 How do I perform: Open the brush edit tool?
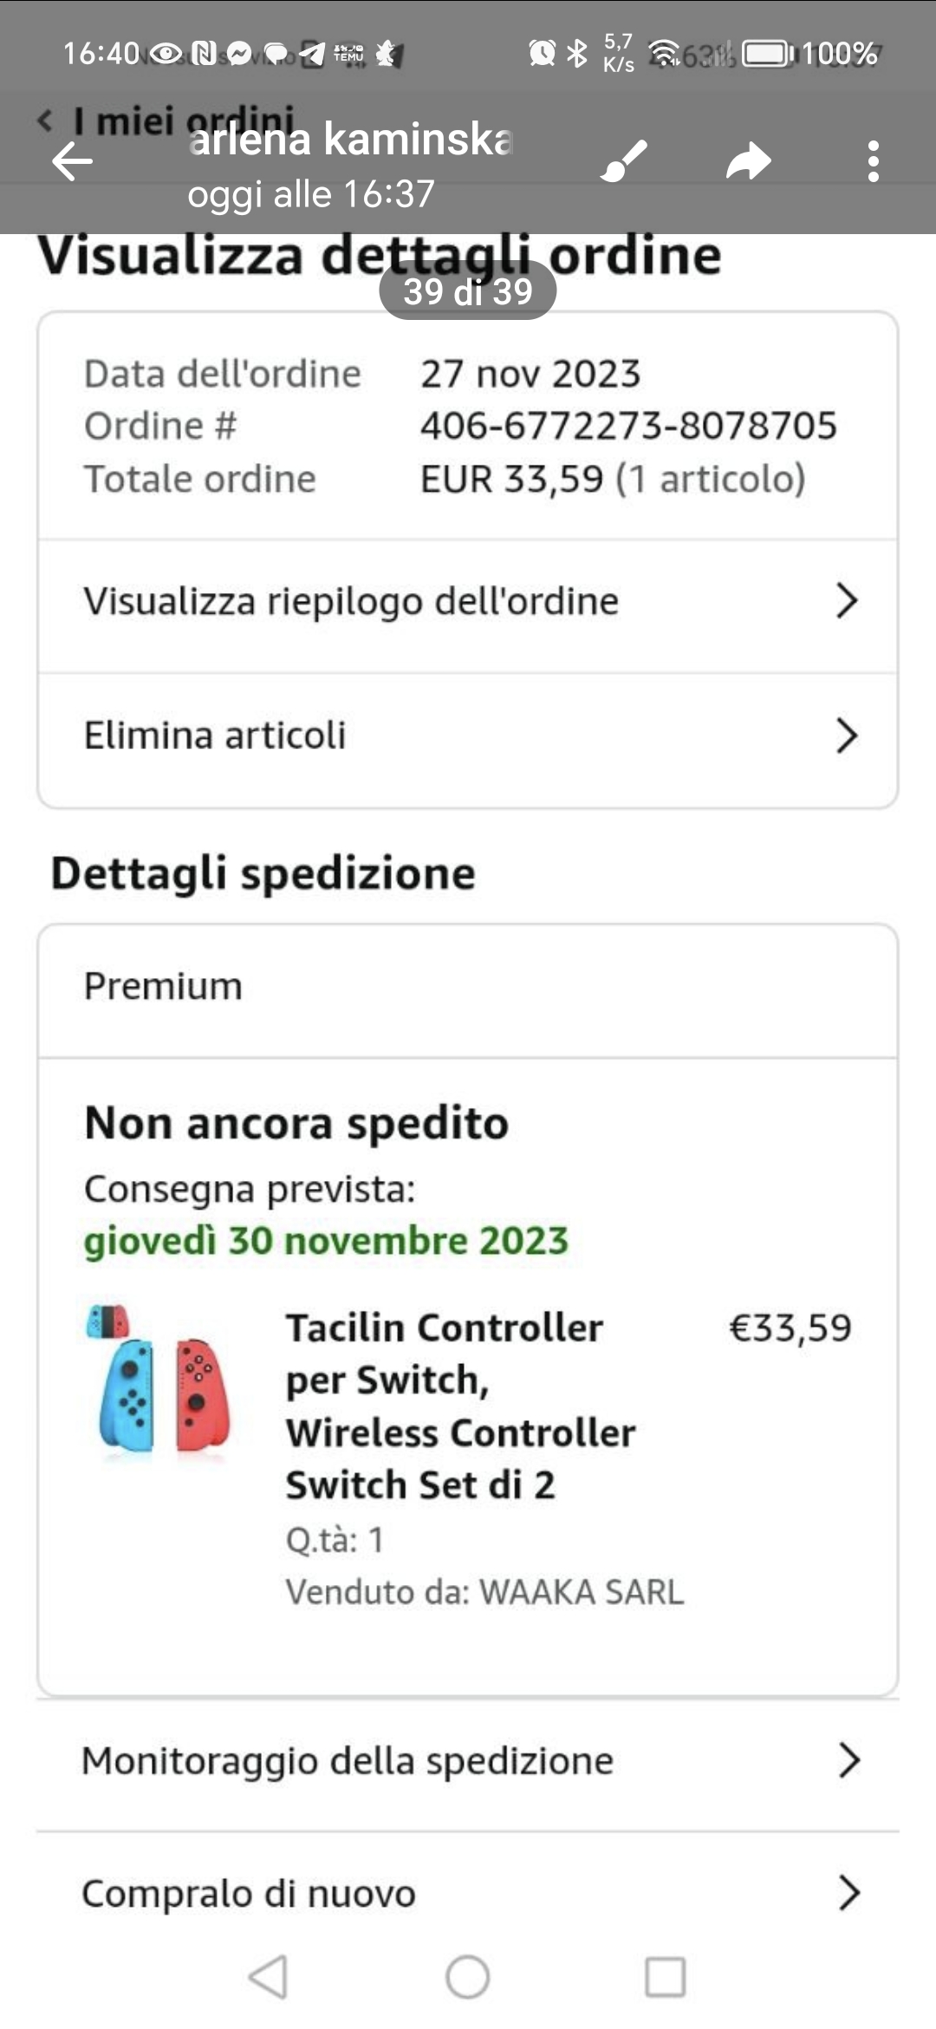624,161
